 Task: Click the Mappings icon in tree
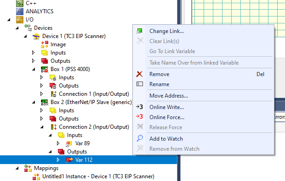coord(28,168)
